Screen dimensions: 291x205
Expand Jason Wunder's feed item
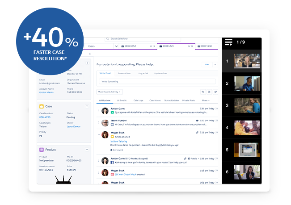pos(98,123)
